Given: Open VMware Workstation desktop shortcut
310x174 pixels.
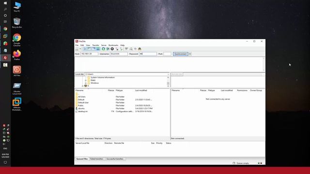Looking at the screenshot, I should pos(17,104).
